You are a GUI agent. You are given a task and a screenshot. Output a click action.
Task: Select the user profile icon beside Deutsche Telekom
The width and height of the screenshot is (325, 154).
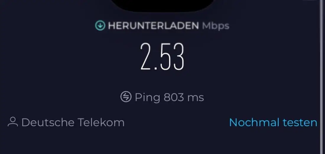tap(13, 122)
